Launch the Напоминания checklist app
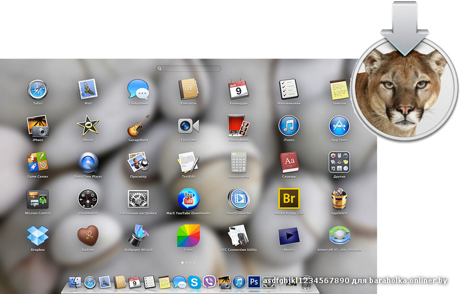The height and width of the screenshot is (294, 460). 289,90
